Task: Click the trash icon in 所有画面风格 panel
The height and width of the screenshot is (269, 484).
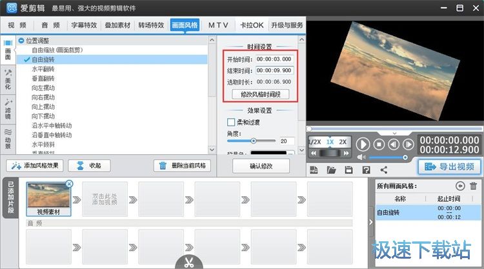Action: tap(473, 186)
